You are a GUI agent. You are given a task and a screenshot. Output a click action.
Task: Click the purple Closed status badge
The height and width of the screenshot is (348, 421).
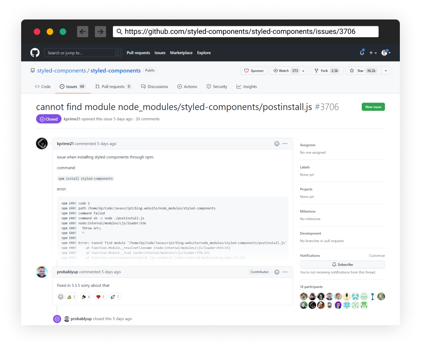coord(49,119)
